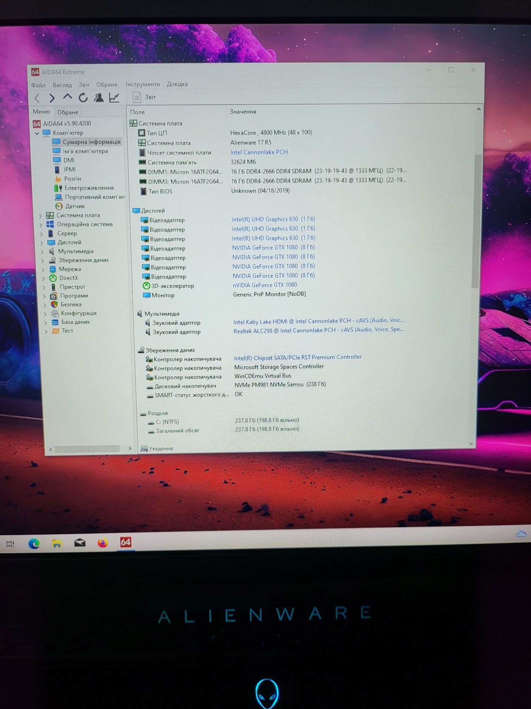The width and height of the screenshot is (531, 709).
Task: Open the Обране menu in menu bar
Action: pos(107,85)
